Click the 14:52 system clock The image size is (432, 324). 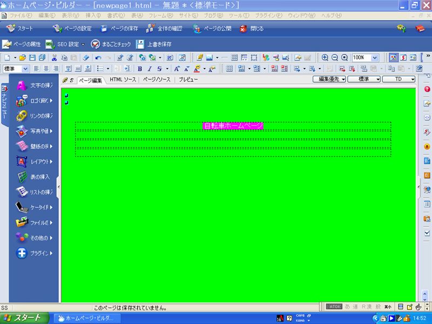click(420, 319)
